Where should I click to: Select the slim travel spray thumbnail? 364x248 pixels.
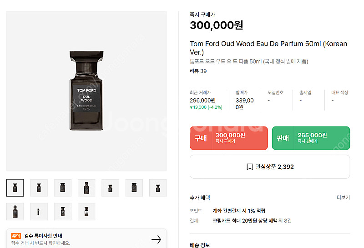[x=39, y=211]
